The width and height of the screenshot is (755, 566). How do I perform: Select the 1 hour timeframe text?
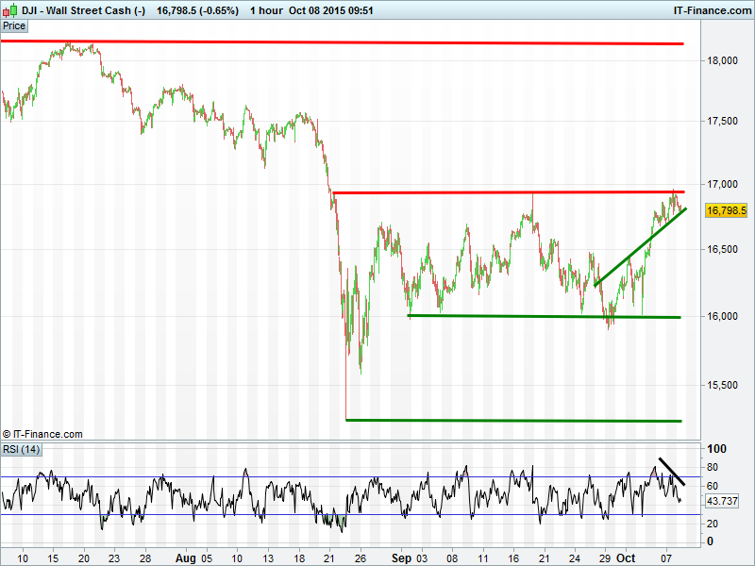(x=230, y=10)
